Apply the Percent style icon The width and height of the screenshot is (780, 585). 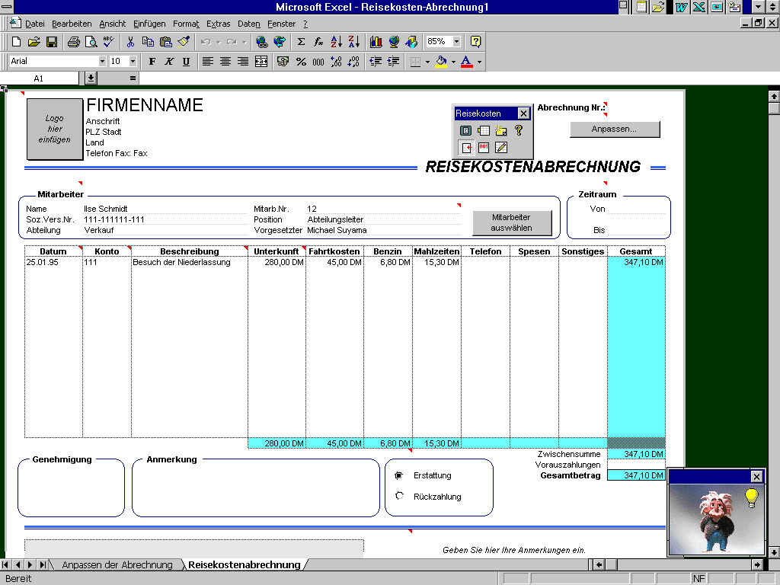[x=301, y=62]
